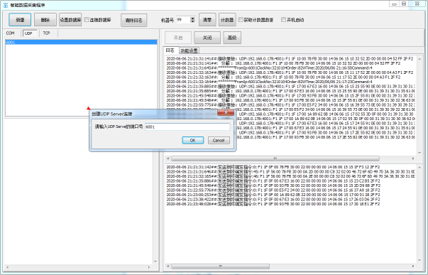Close the UDP Server dialog with X
This screenshot has height=275, width=428.
click(226, 112)
